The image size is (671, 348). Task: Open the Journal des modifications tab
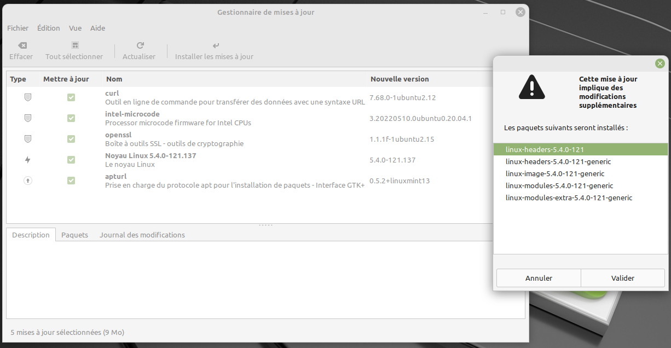(142, 235)
